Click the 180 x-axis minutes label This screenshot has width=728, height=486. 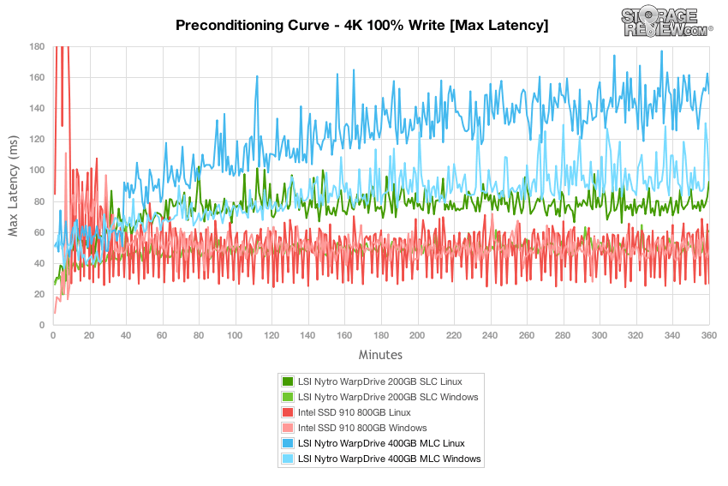coord(381,335)
